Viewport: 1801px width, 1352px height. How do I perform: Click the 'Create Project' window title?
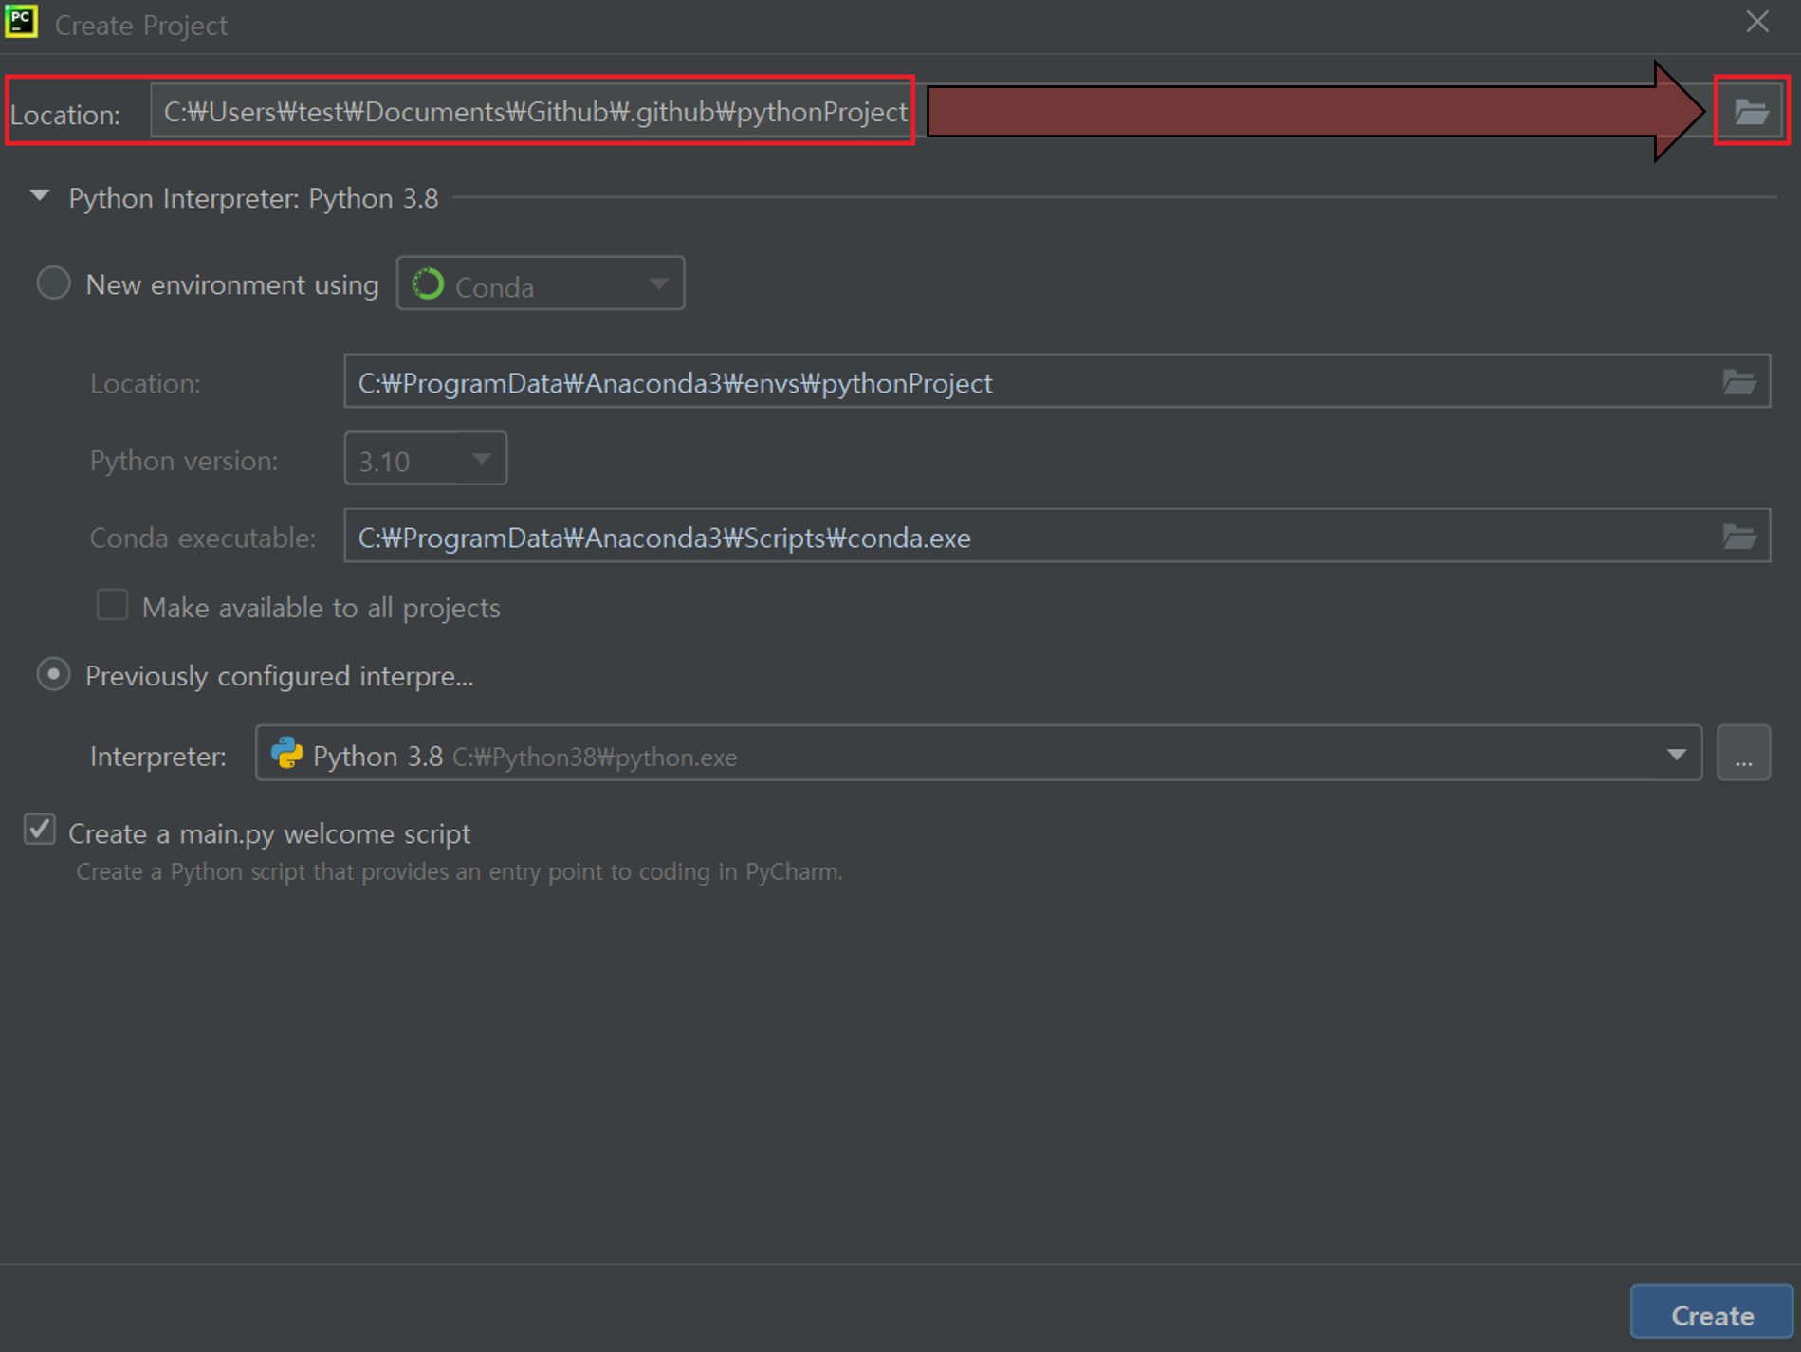140,26
